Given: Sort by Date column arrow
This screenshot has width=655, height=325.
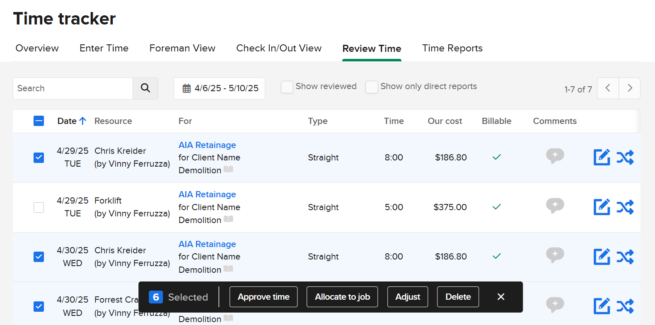Looking at the screenshot, I should coord(83,121).
